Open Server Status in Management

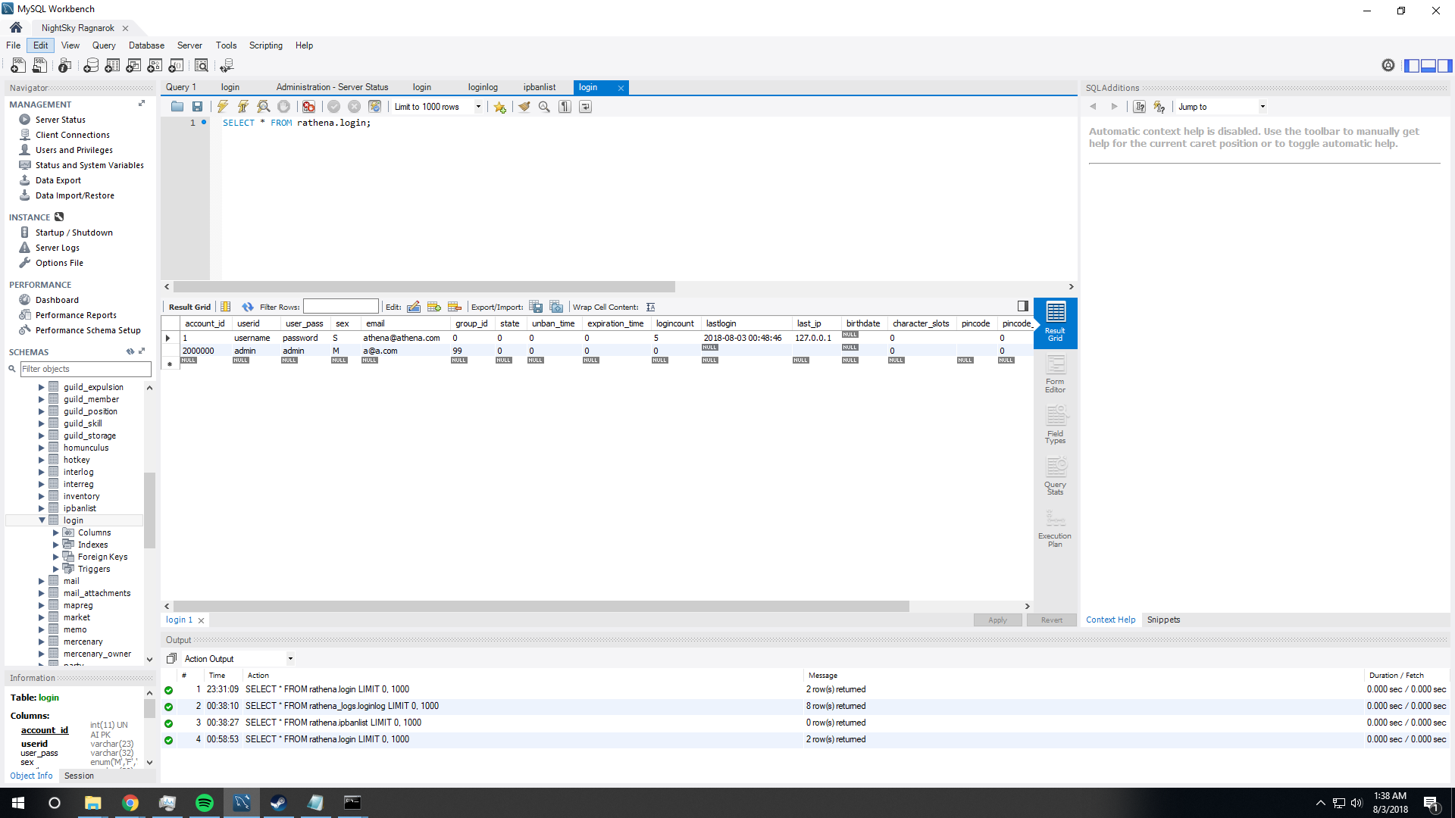[60, 120]
